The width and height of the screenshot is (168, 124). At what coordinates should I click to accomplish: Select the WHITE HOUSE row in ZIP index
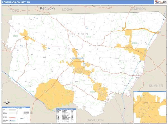tap(65, 121)
